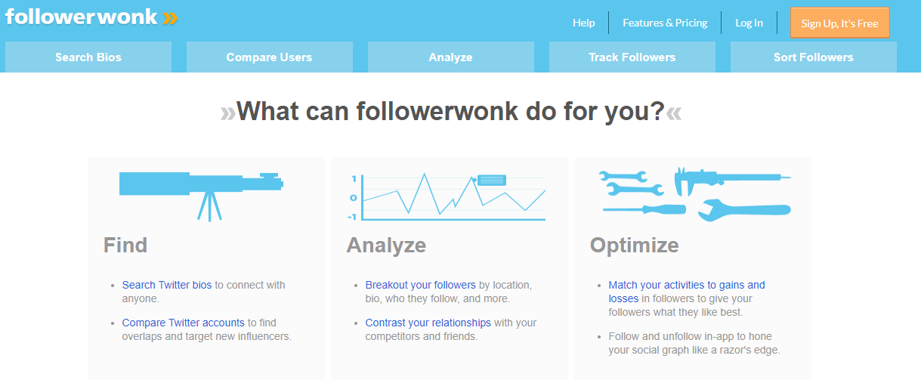Click the left chevron quote beside heading
This screenshot has width=921, height=380.
pyautogui.click(x=227, y=113)
